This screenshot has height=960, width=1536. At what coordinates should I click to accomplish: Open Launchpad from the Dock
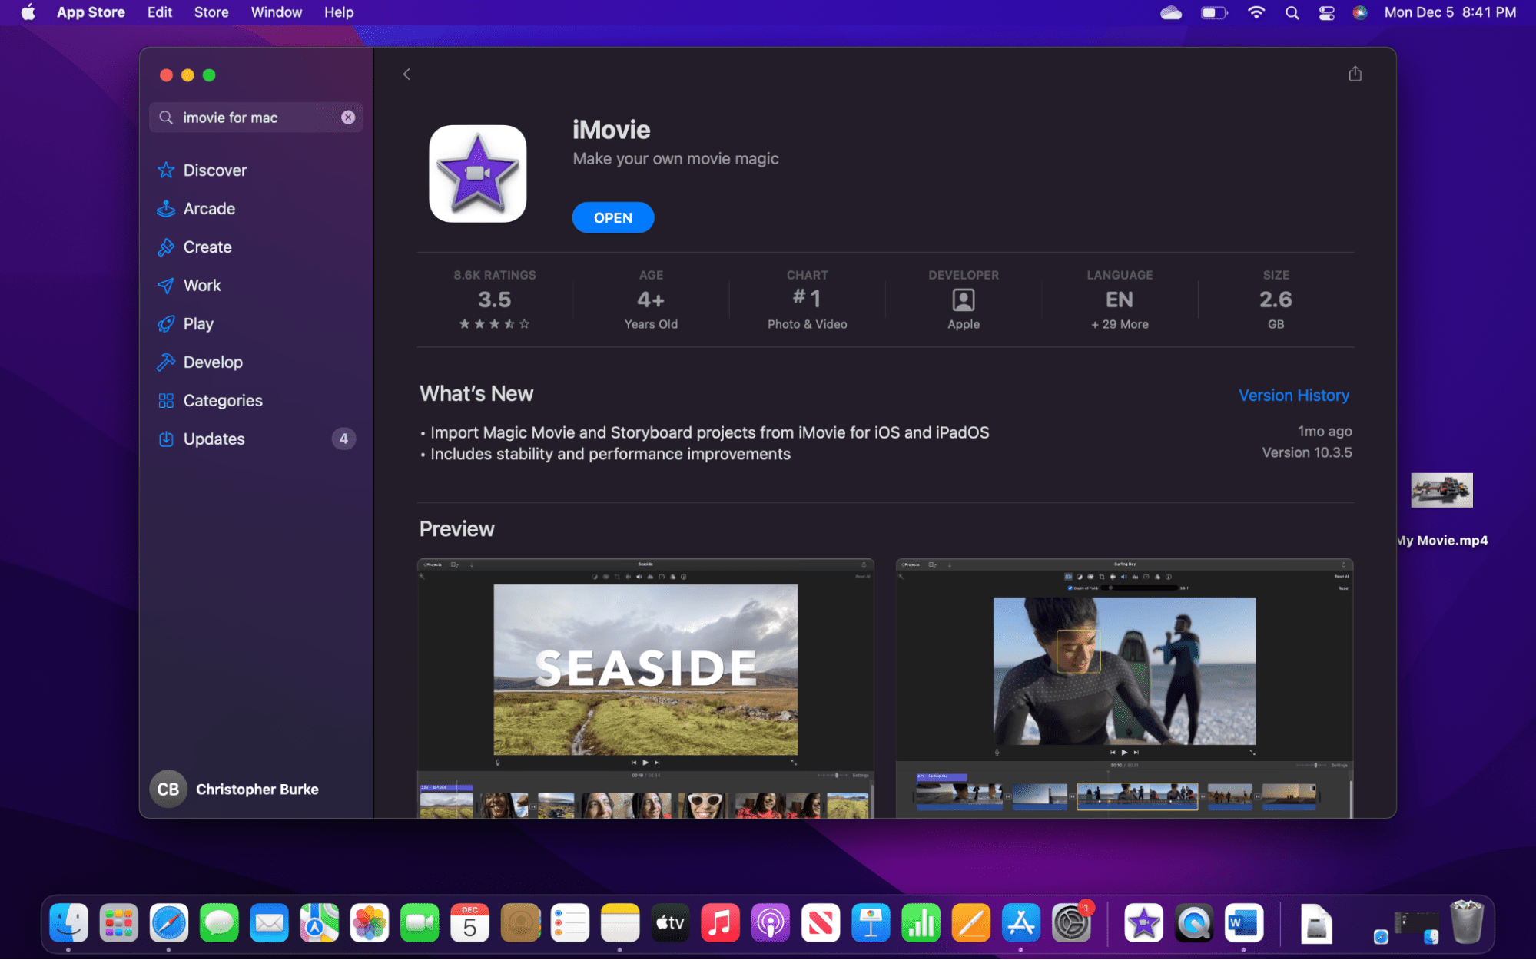click(x=118, y=923)
